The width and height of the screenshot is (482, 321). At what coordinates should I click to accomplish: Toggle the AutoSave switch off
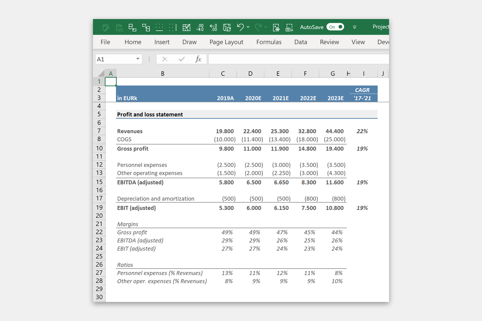pos(335,27)
